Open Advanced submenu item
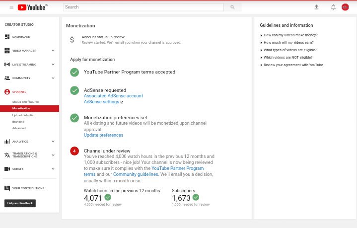 19,128
